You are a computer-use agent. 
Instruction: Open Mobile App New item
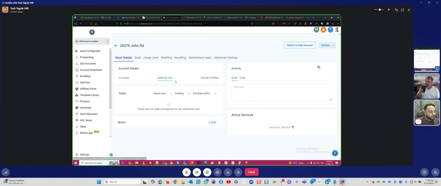tap(87, 133)
